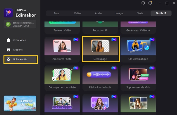
Task: Switch to the Texte tab
Action: click(x=140, y=13)
